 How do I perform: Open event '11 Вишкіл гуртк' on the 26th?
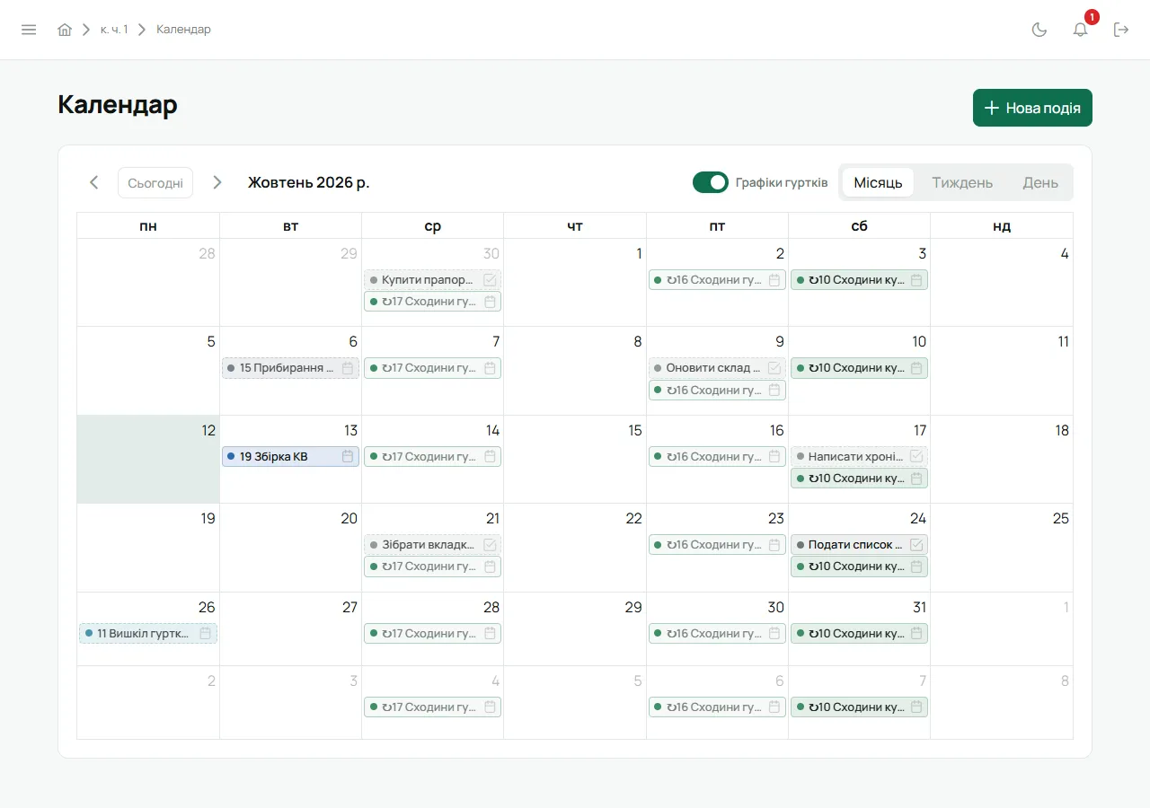click(x=148, y=634)
